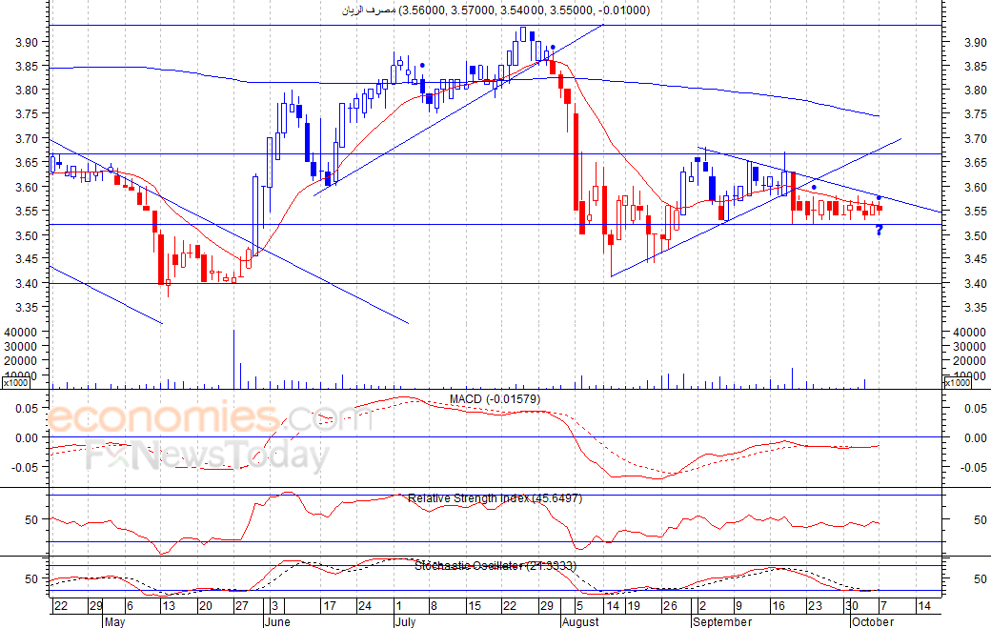Click the 0.00 MACD value on left axis
991x628 pixels.
point(28,437)
